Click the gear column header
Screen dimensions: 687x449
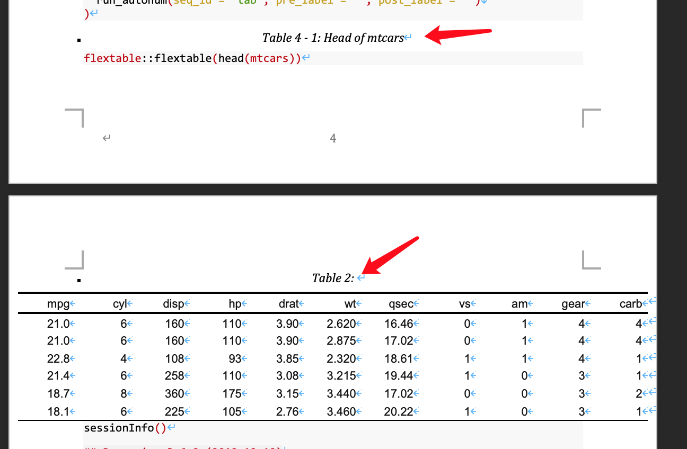[x=574, y=303]
